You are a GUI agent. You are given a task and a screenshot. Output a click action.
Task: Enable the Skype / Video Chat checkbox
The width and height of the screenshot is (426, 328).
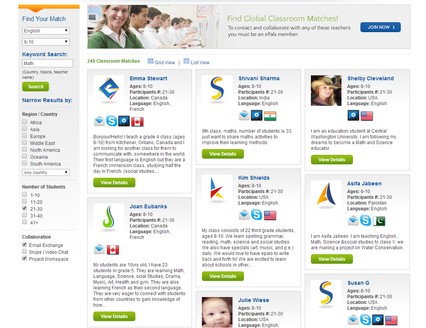[x=24, y=252]
